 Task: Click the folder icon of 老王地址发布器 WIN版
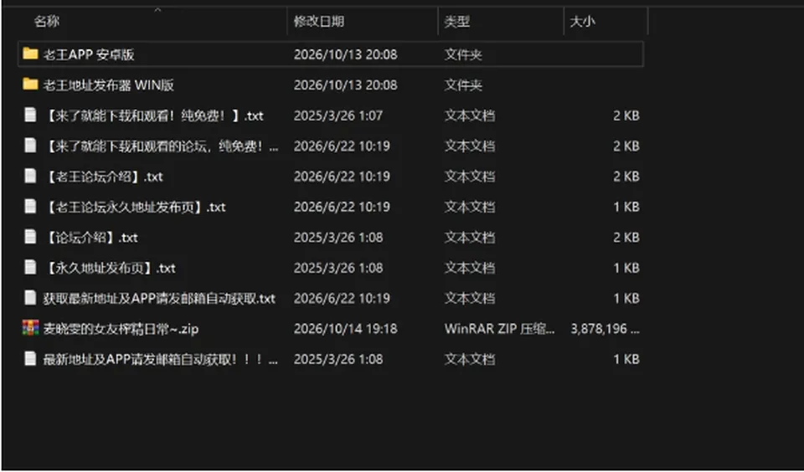[30, 84]
